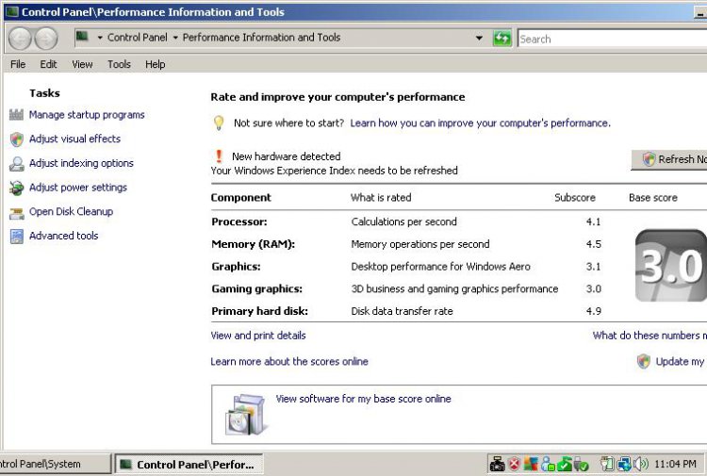Open the Help menu
Image resolution: width=707 pixels, height=476 pixels.
coord(156,64)
